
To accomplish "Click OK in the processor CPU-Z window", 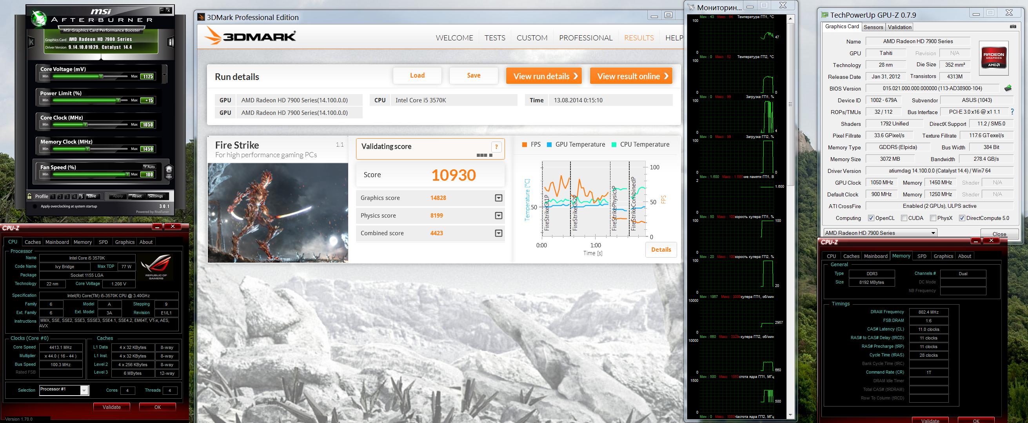I will click(x=158, y=407).
